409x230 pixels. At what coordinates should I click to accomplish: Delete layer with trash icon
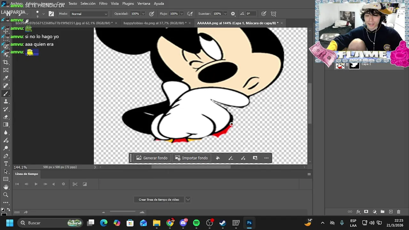tap(398, 212)
